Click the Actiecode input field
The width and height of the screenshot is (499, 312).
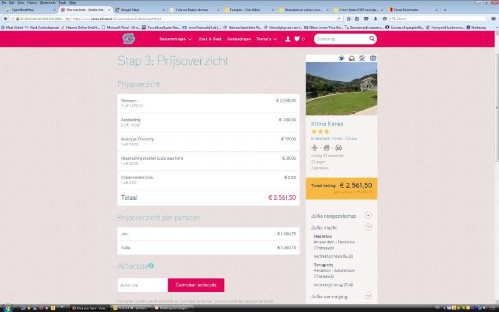[143, 285]
